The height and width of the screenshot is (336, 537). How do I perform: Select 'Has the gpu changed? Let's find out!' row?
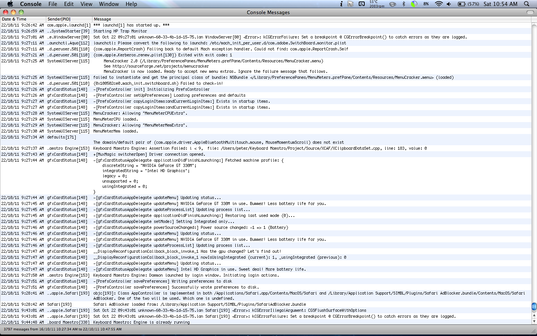pyautogui.click(x=266, y=251)
